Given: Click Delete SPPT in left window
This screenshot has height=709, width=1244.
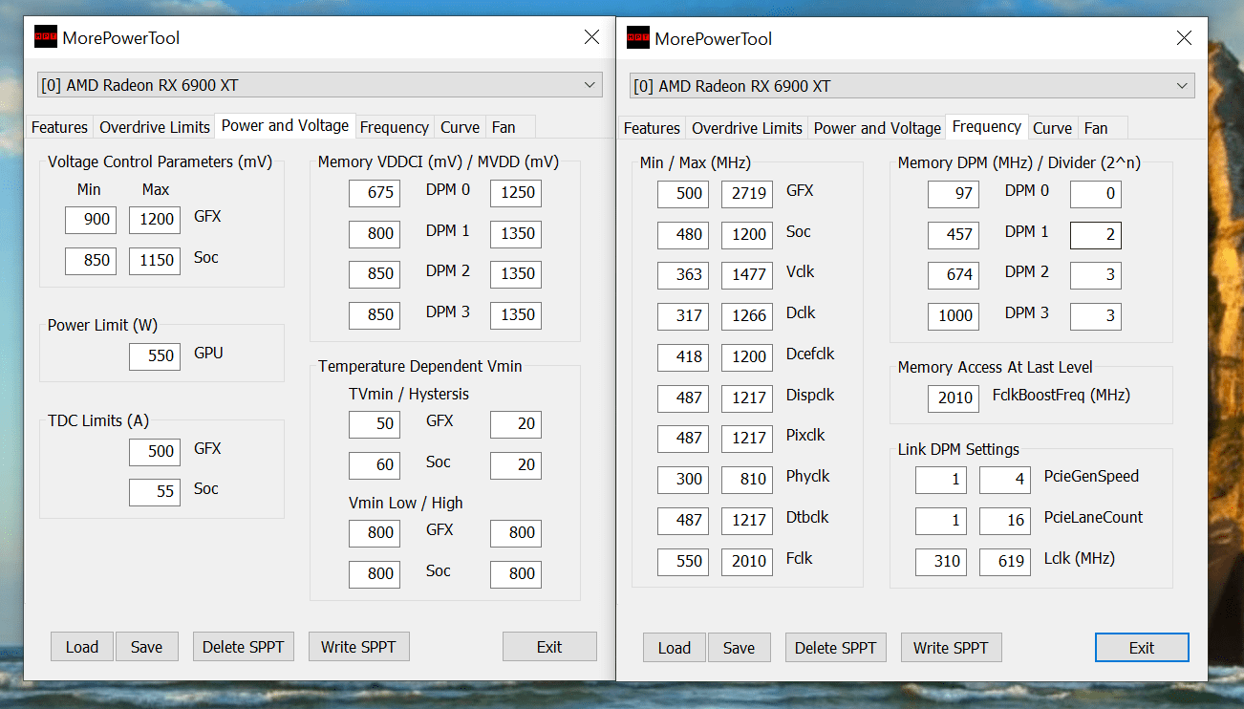Looking at the screenshot, I should pos(243,647).
